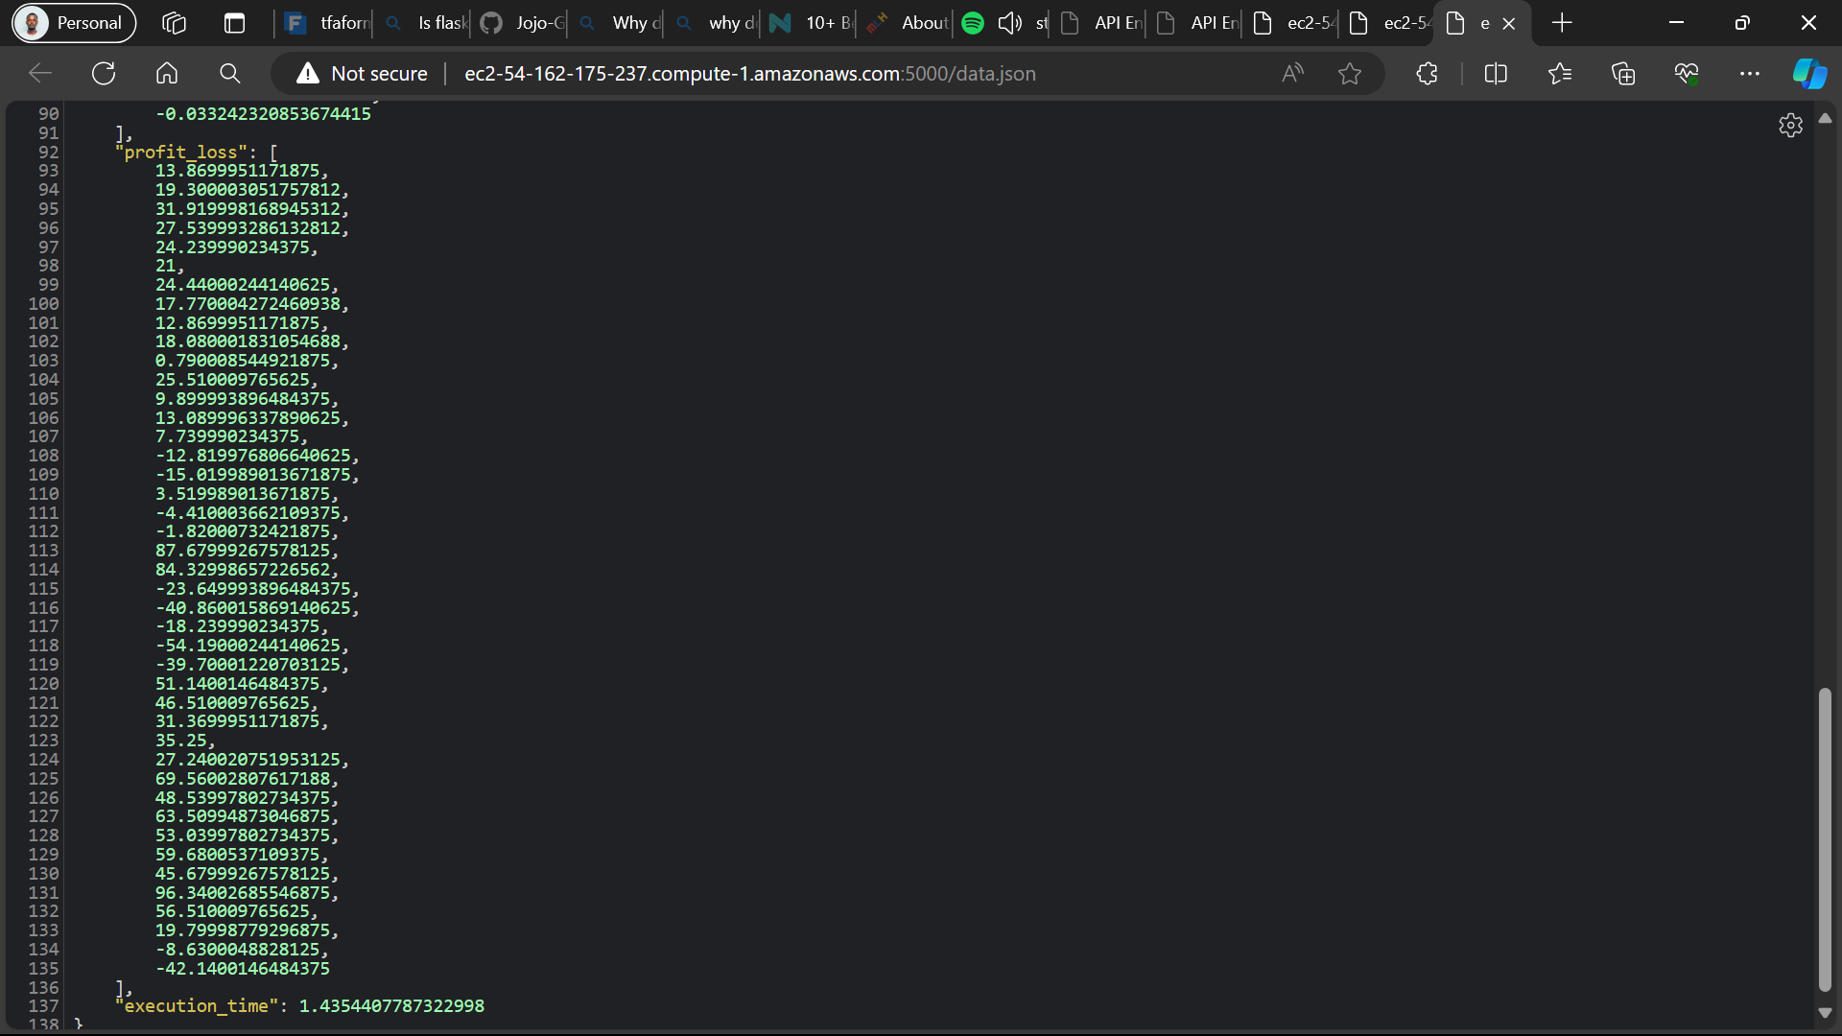Click the Extensions puzzle icon

(x=1427, y=74)
